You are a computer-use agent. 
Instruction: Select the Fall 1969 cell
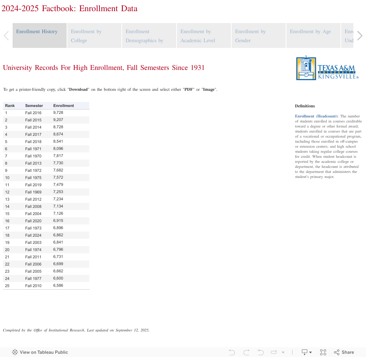pyautogui.click(x=34, y=192)
